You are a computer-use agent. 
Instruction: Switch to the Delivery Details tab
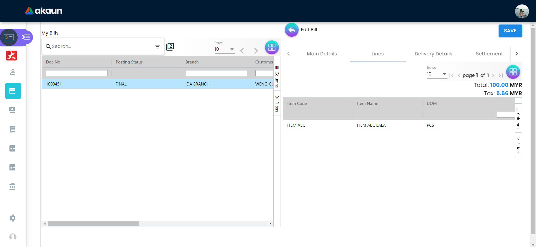coord(433,54)
